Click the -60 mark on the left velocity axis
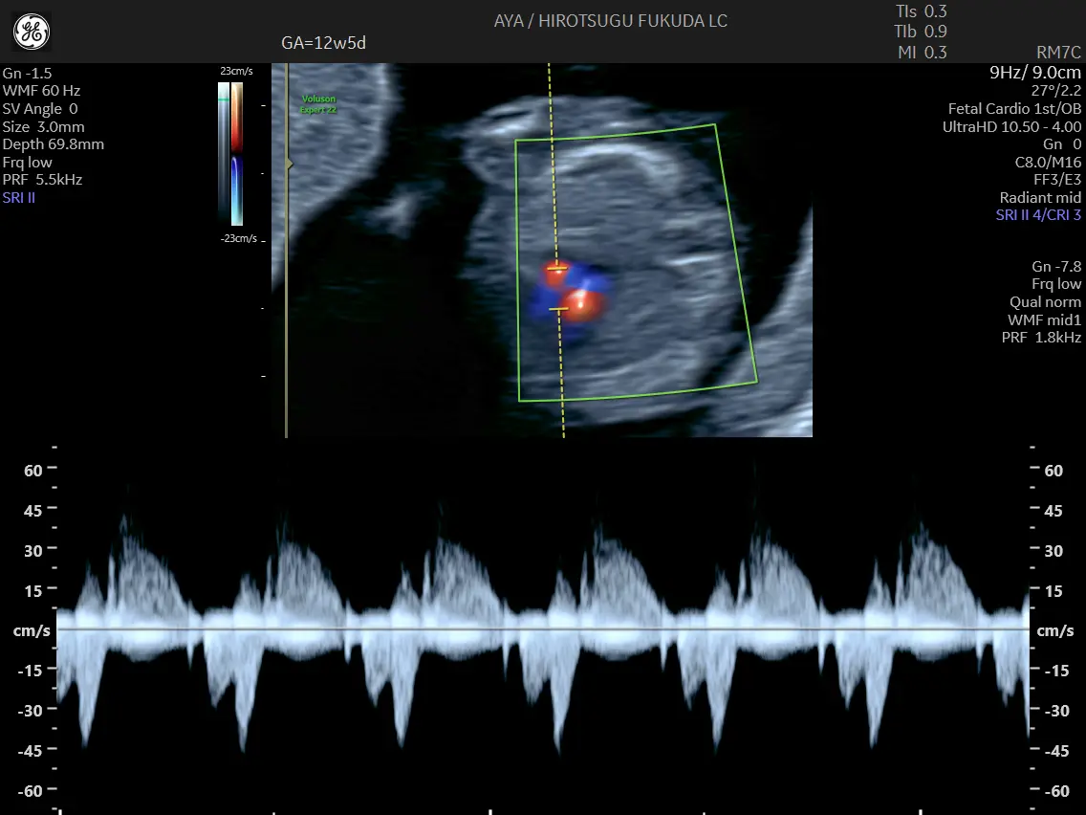1086x815 pixels. point(31,791)
